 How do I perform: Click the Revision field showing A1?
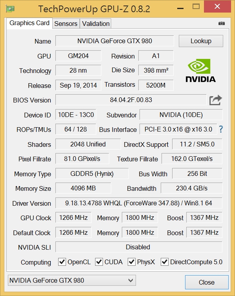(x=156, y=56)
